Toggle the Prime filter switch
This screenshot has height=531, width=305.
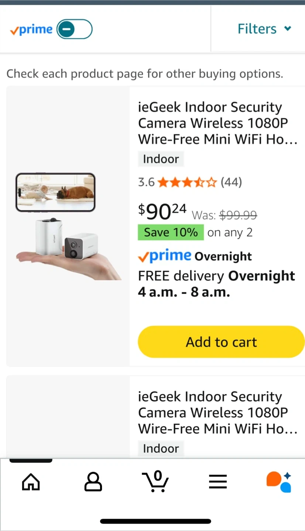75,29
